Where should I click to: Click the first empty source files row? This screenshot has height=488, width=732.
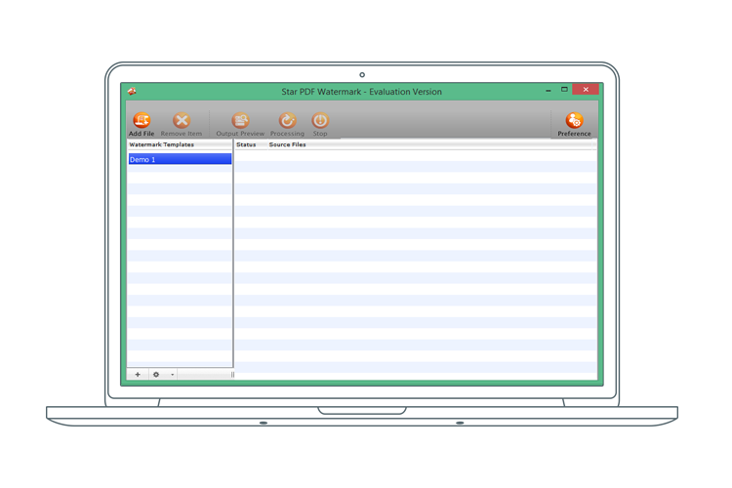415,155
